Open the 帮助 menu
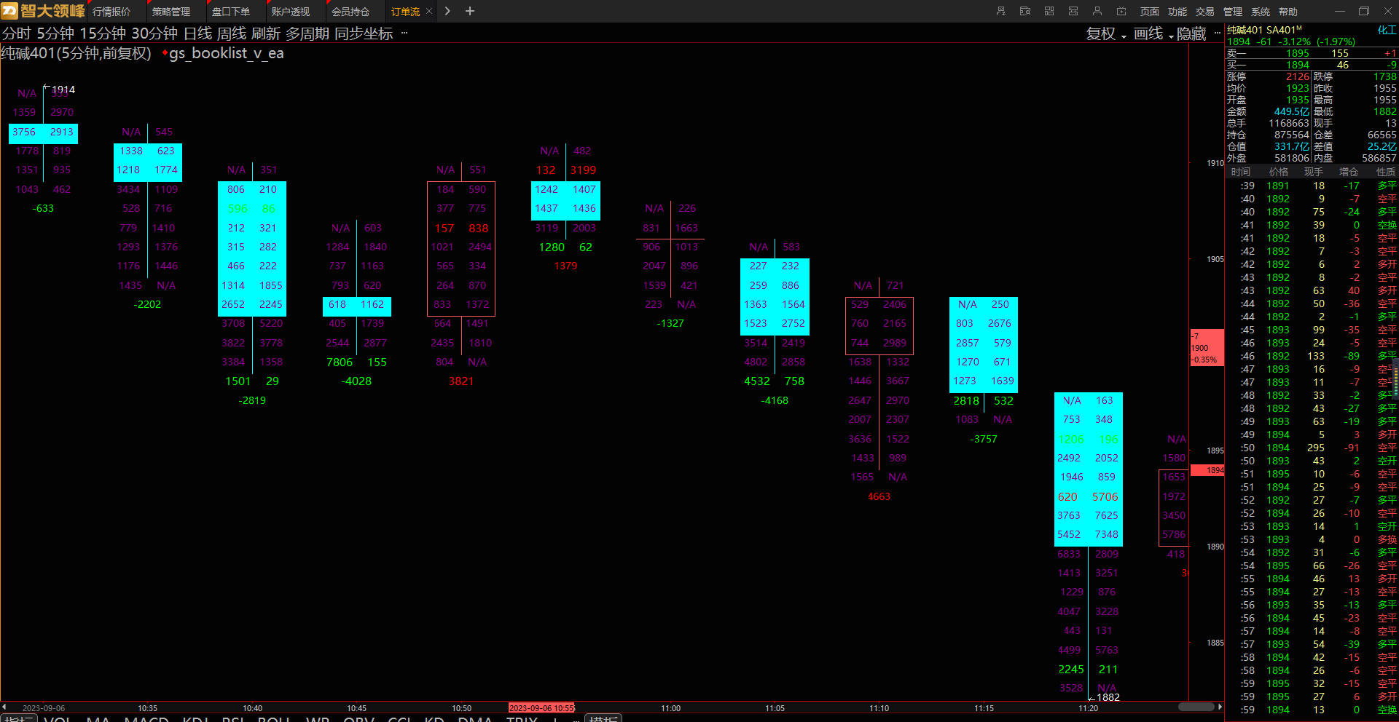 [x=1288, y=12]
